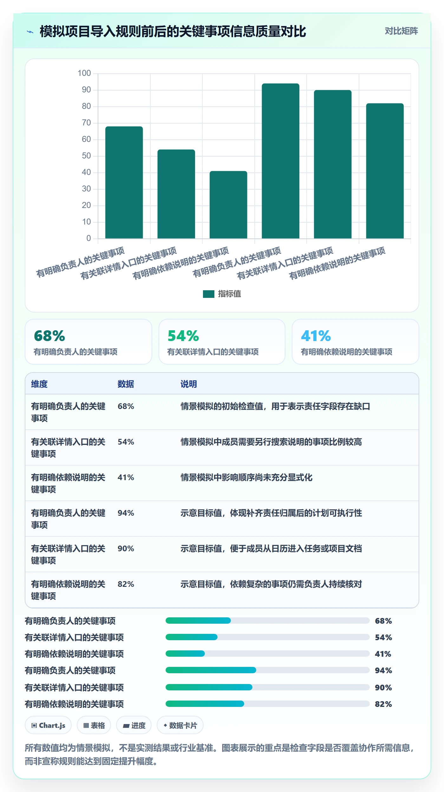444x792 pixels.
Task: Click the chart bar reaching 90
Action: tap(333, 164)
